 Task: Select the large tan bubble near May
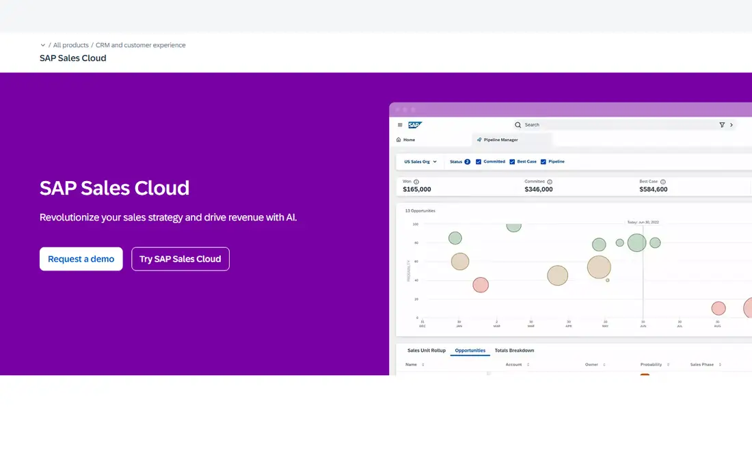click(x=599, y=267)
